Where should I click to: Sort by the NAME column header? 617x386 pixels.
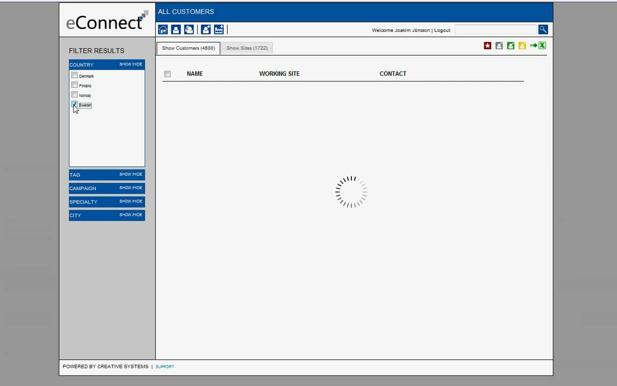[195, 73]
